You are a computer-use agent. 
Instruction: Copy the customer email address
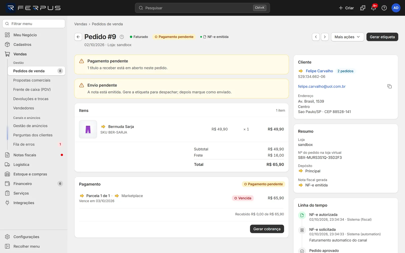tap(390, 87)
